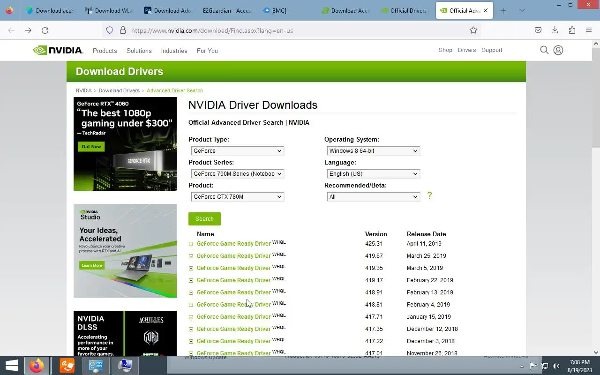This screenshot has width=600, height=375.
Task: Close the Official Advanced Driver tab
Action: click(x=486, y=10)
